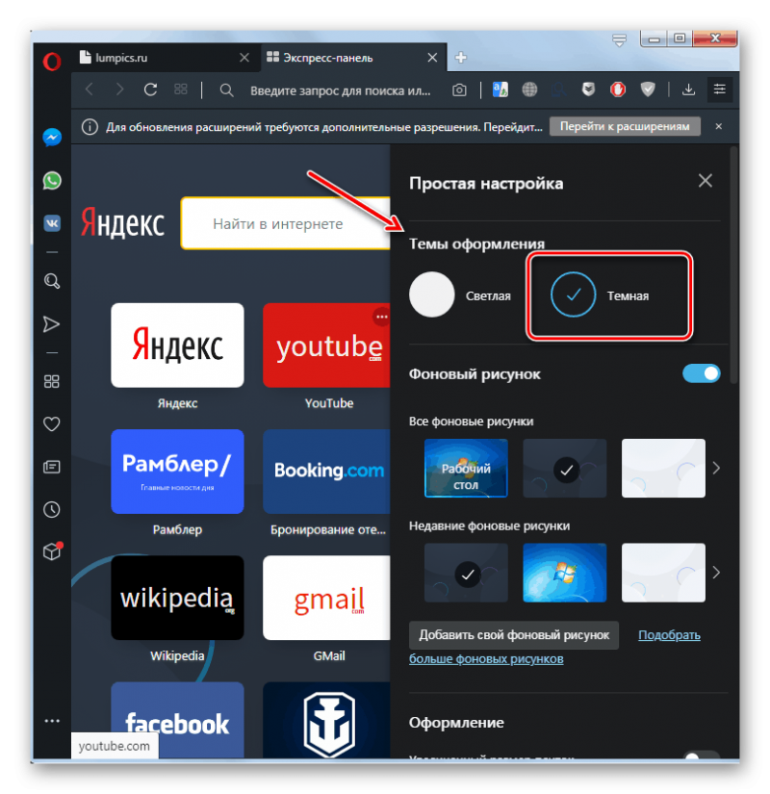The height and width of the screenshot is (794, 770).
Task: Go back with the back arrow
Action: pyautogui.click(x=90, y=90)
